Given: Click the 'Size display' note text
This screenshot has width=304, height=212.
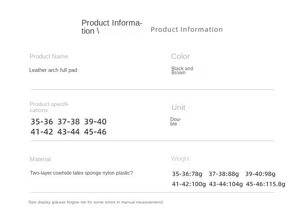Looking at the screenshot, I should (x=96, y=202).
